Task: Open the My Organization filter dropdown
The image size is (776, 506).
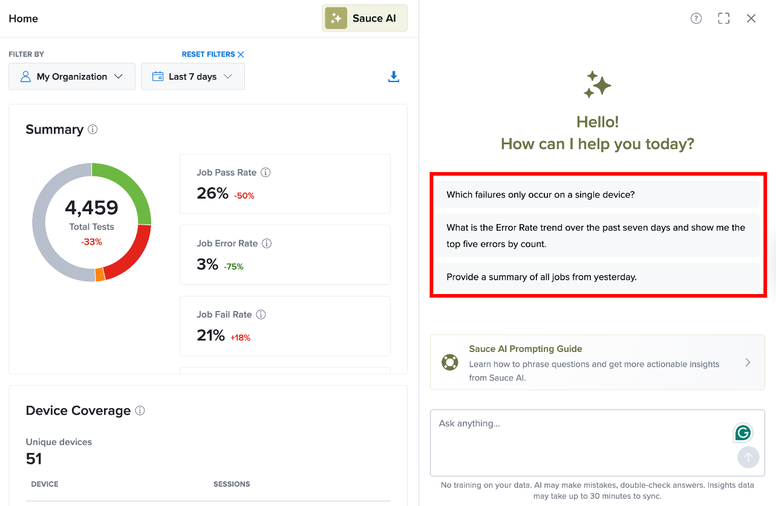Action: (72, 77)
